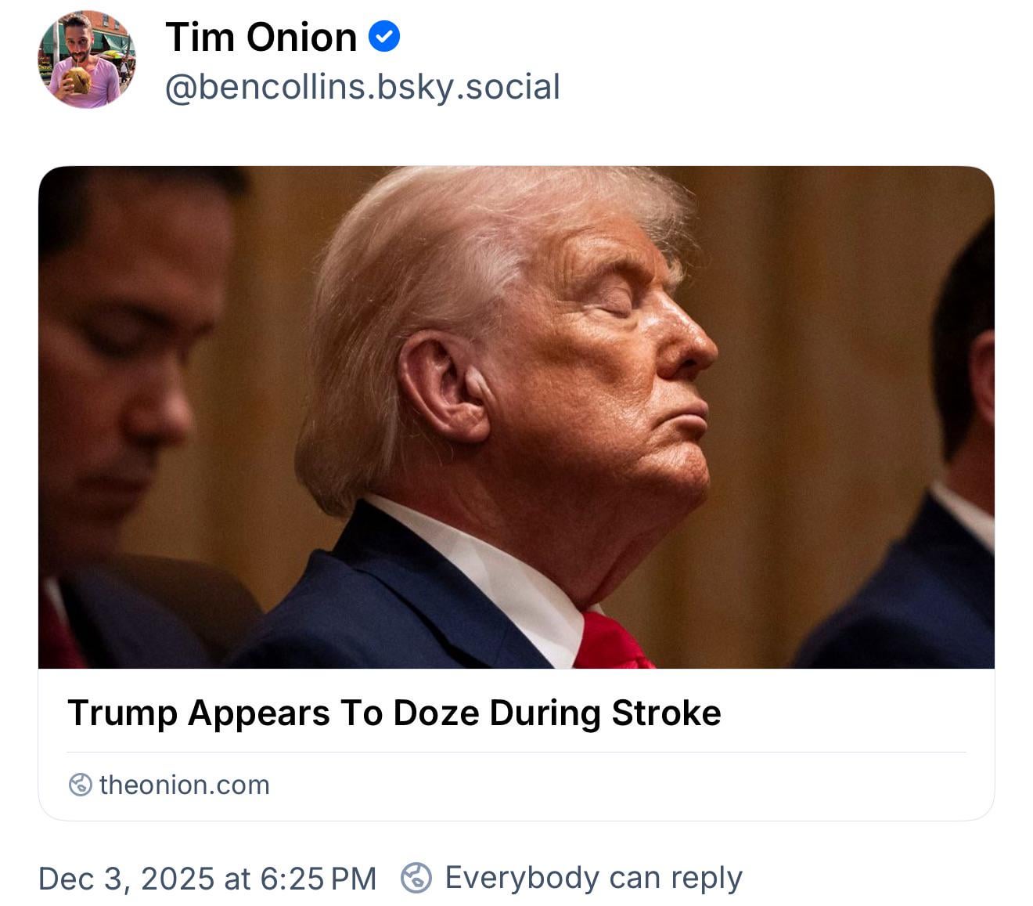Click the "Tim Onion" display name
This screenshot has height=906, width=1033.
pyautogui.click(x=261, y=37)
